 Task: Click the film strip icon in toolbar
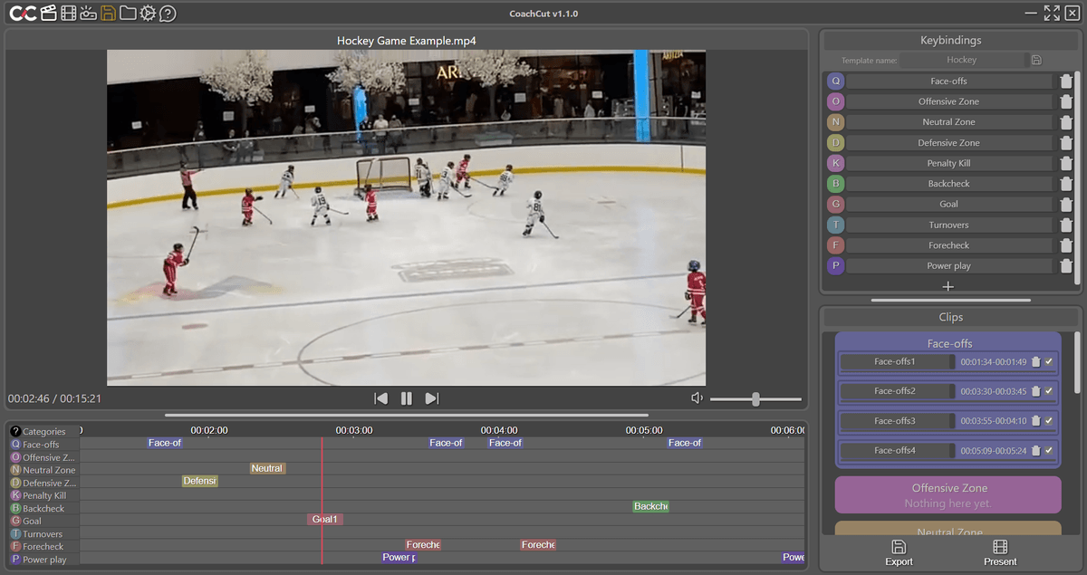coord(67,13)
